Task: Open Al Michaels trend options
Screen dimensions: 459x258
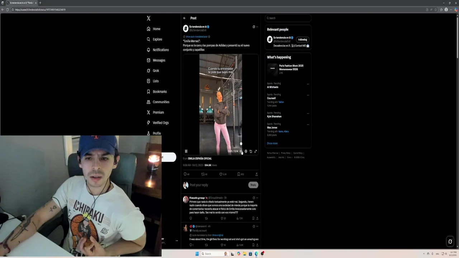Action: (308, 84)
